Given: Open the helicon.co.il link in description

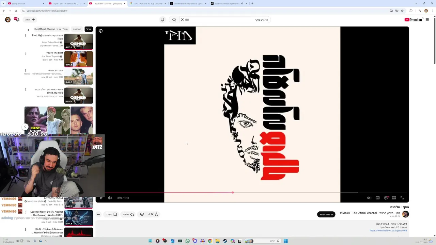Looking at the screenshot, I should pos(388,231).
